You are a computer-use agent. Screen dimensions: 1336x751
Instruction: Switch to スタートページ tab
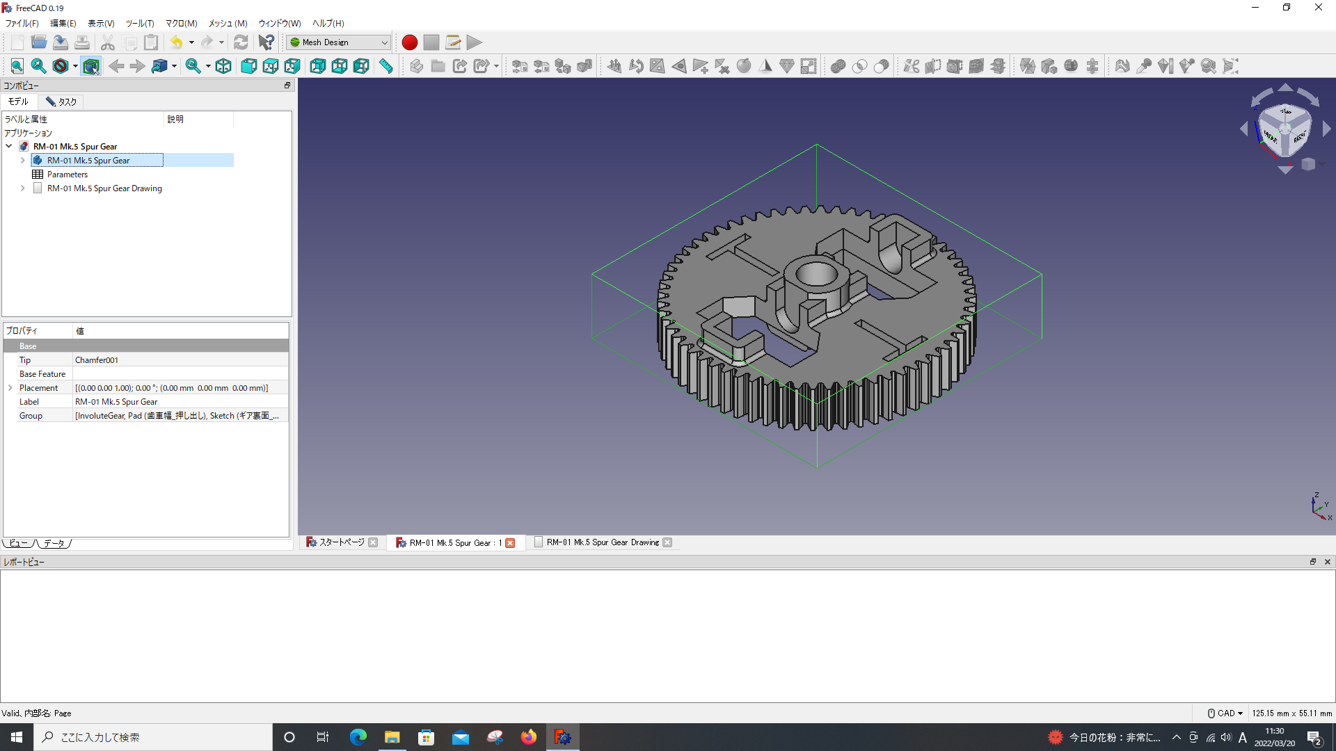340,542
